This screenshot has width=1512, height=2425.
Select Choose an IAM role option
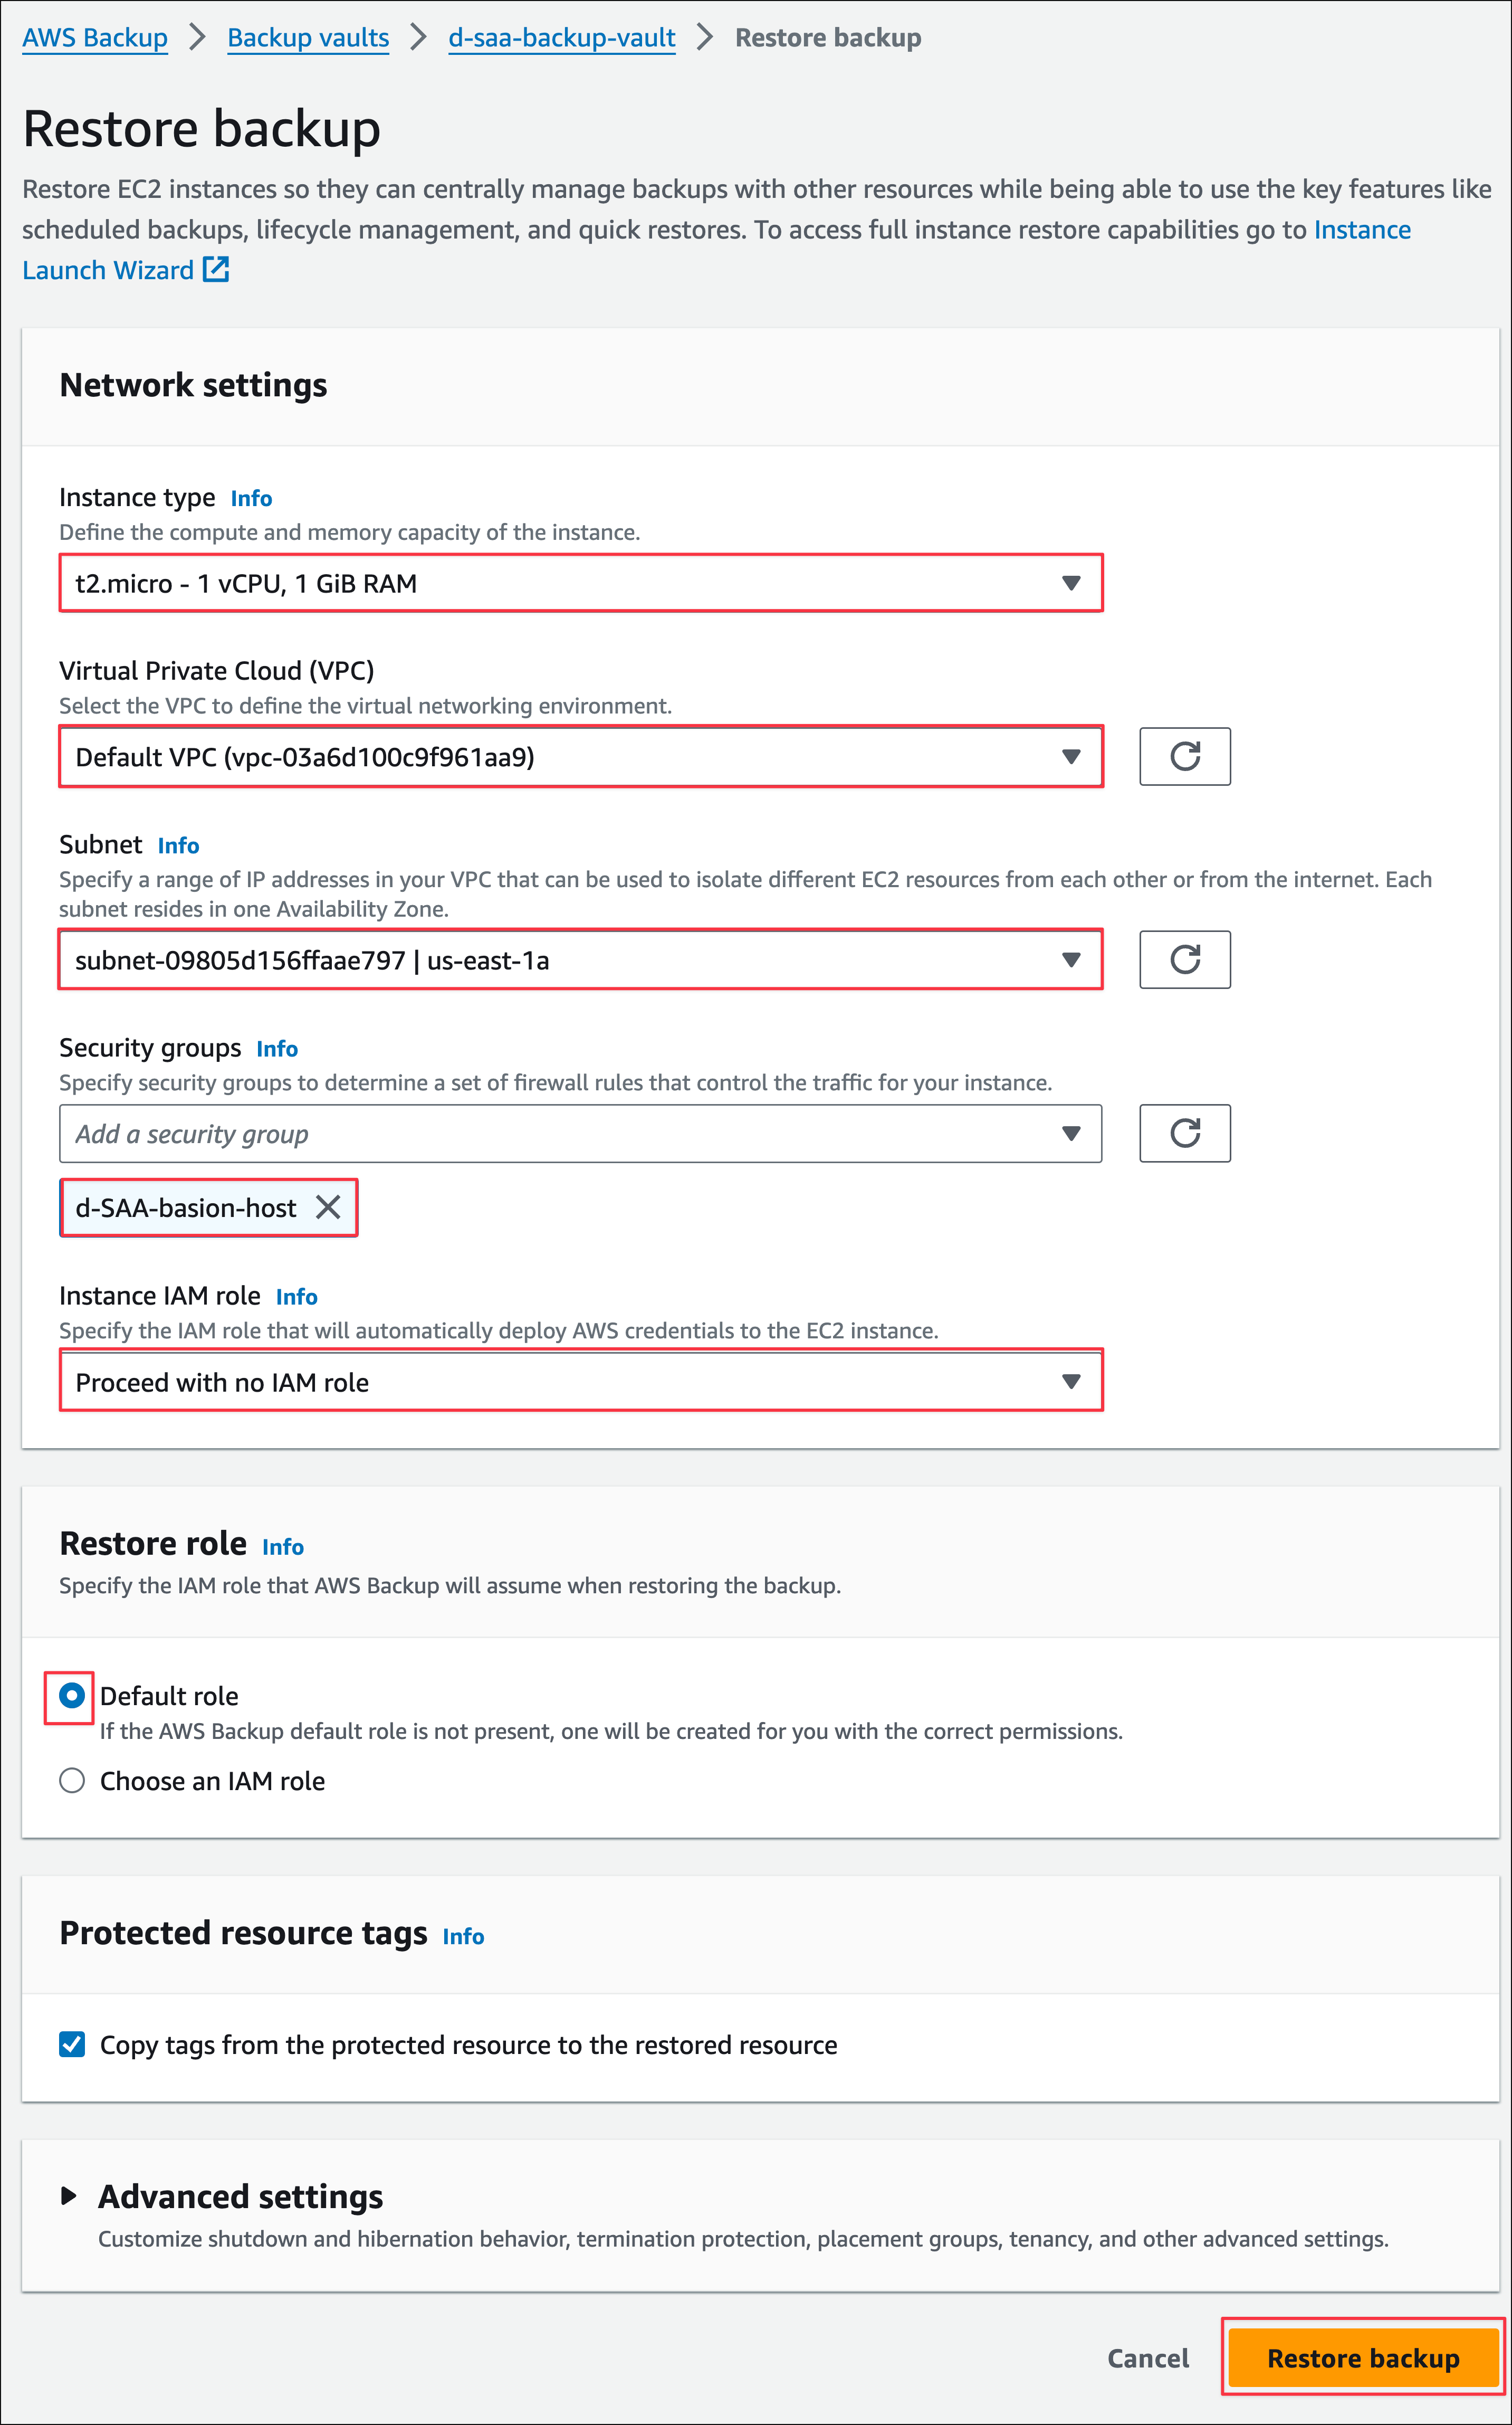click(x=72, y=1781)
